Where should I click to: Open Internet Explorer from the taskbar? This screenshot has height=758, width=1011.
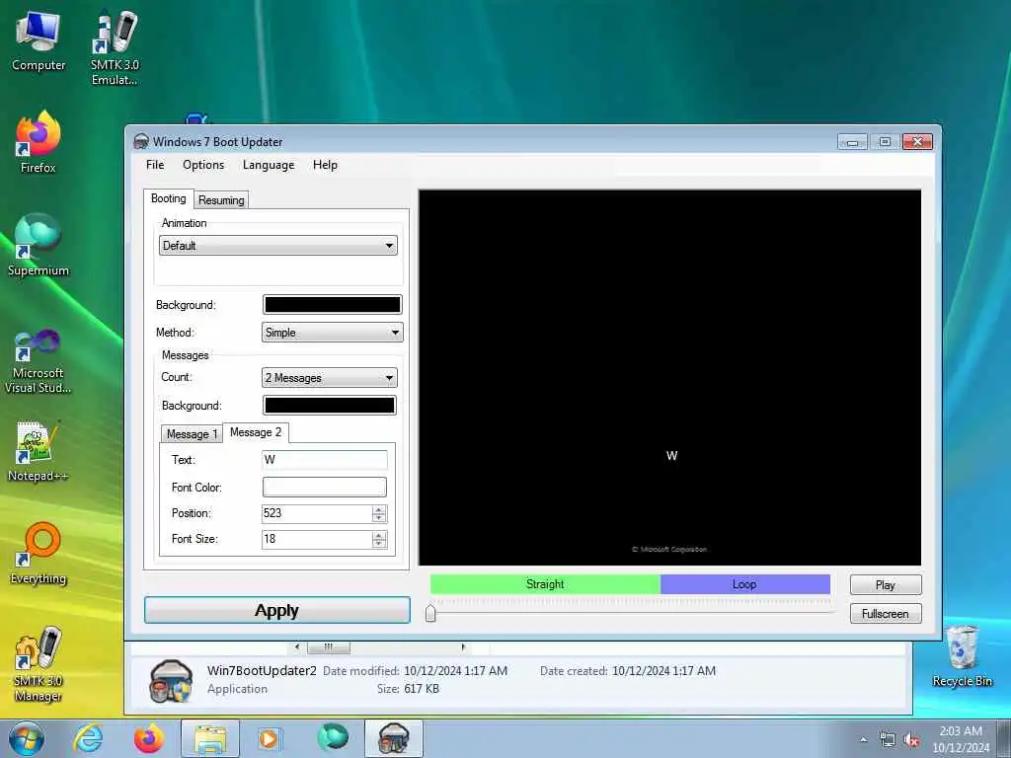pyautogui.click(x=88, y=738)
